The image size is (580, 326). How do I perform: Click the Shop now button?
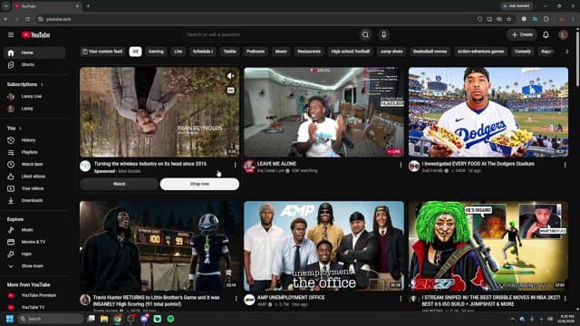(199, 184)
